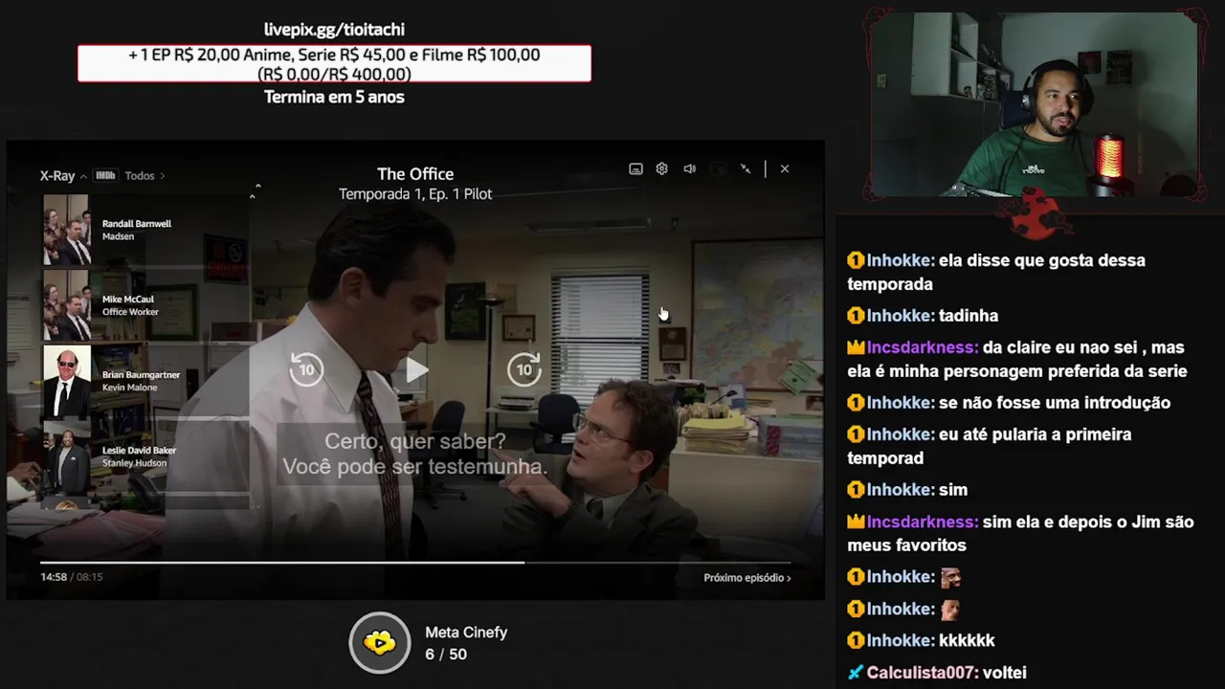Click the Meta Cinefy heart icon
This screenshot has height=689, width=1225.
click(x=380, y=642)
